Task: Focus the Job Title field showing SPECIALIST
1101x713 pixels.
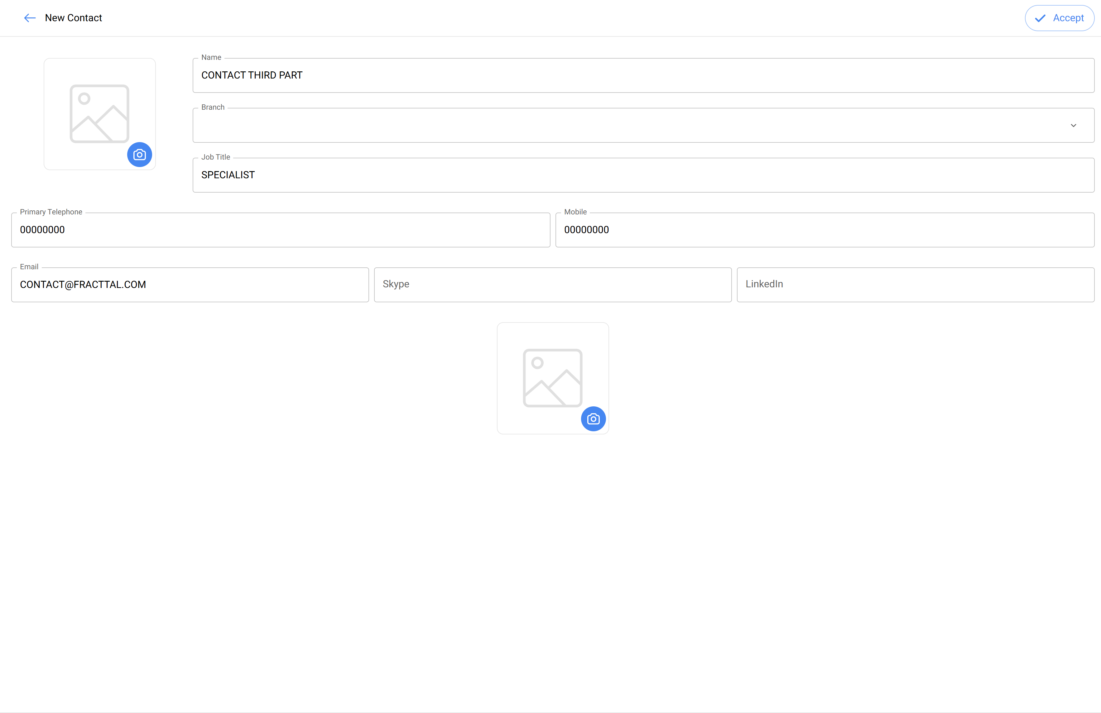Action: tap(643, 175)
